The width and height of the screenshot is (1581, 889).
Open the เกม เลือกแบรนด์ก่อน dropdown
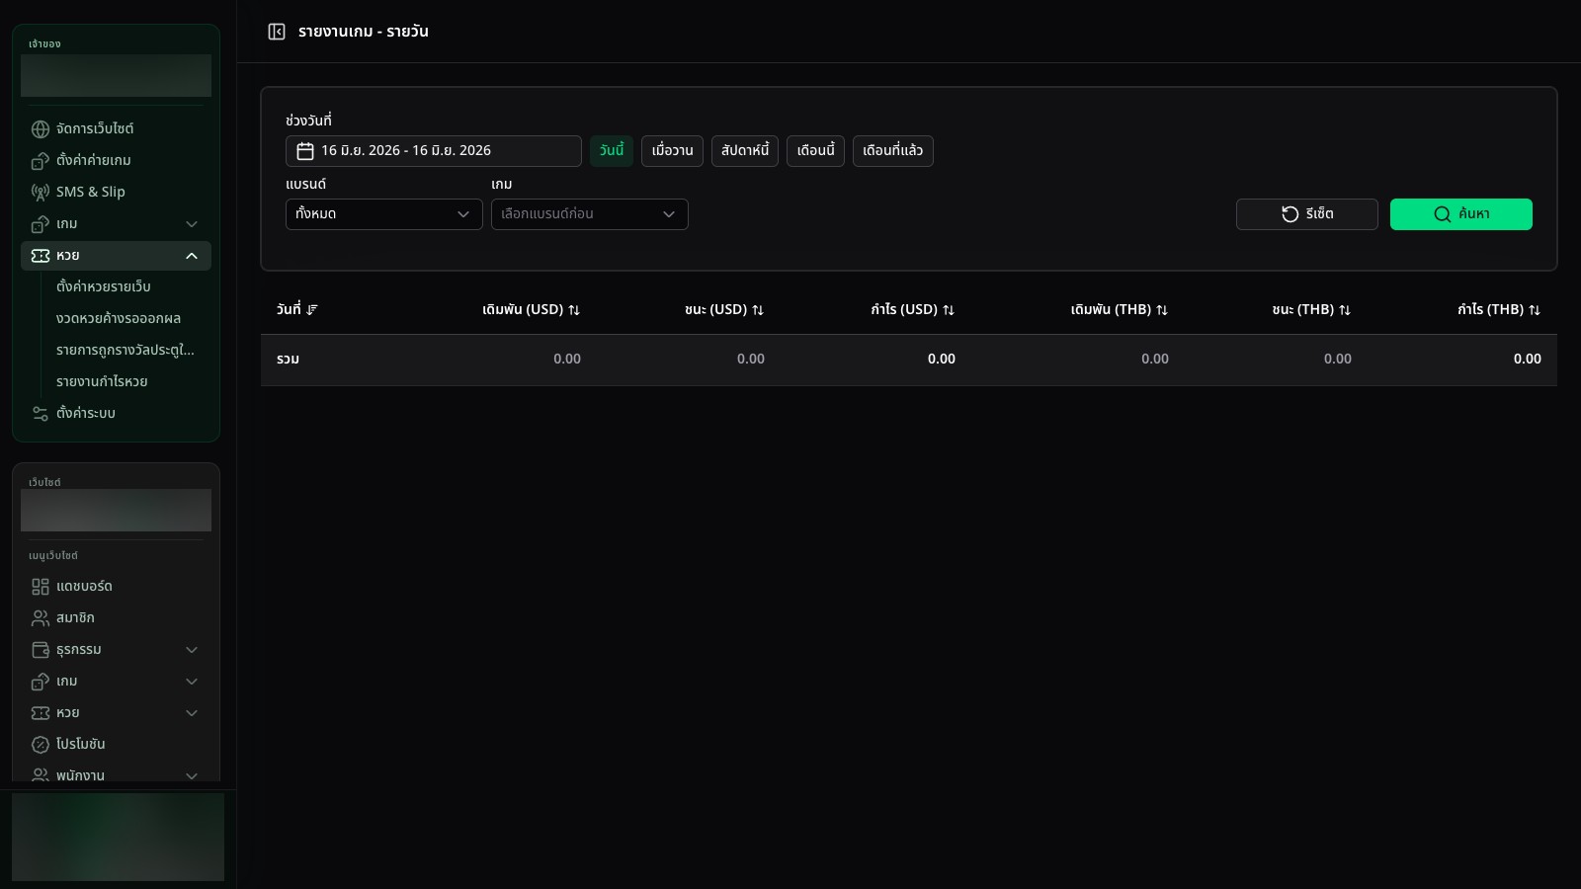point(590,214)
